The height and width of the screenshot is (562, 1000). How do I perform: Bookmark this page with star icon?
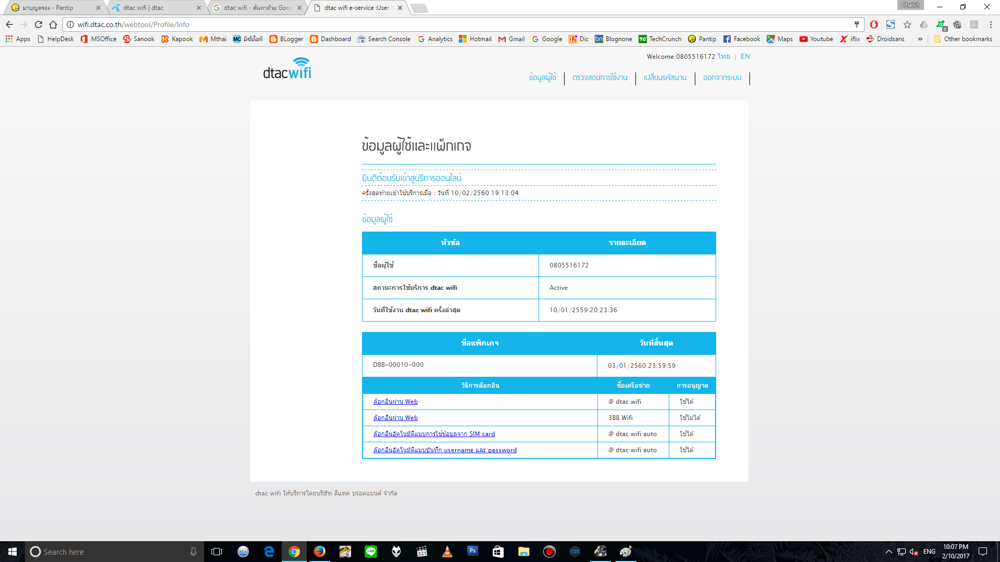[907, 24]
